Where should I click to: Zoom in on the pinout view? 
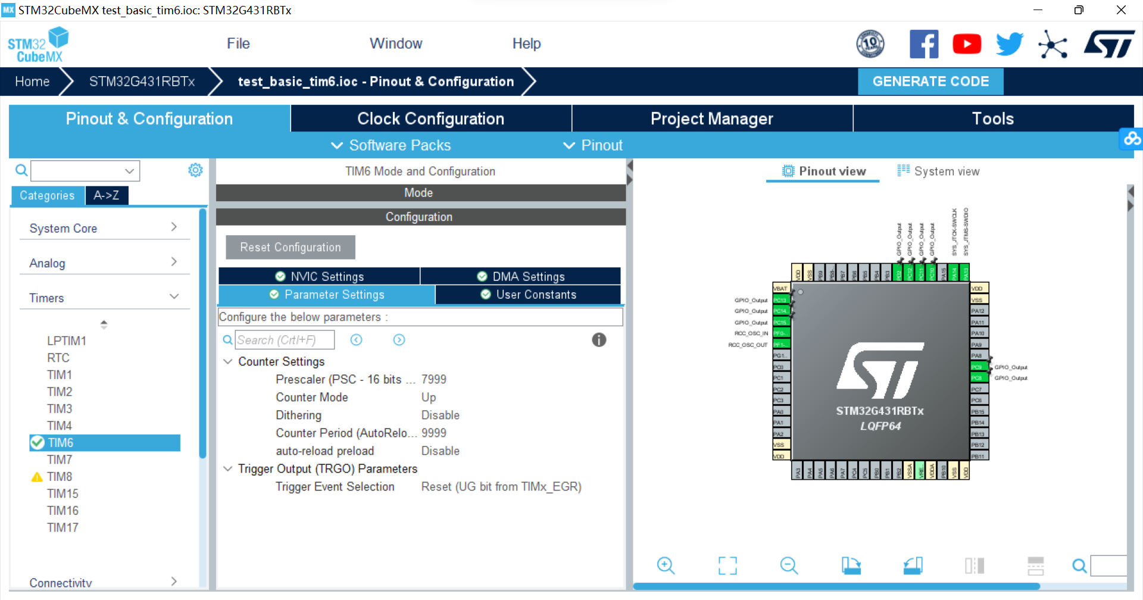coord(666,565)
